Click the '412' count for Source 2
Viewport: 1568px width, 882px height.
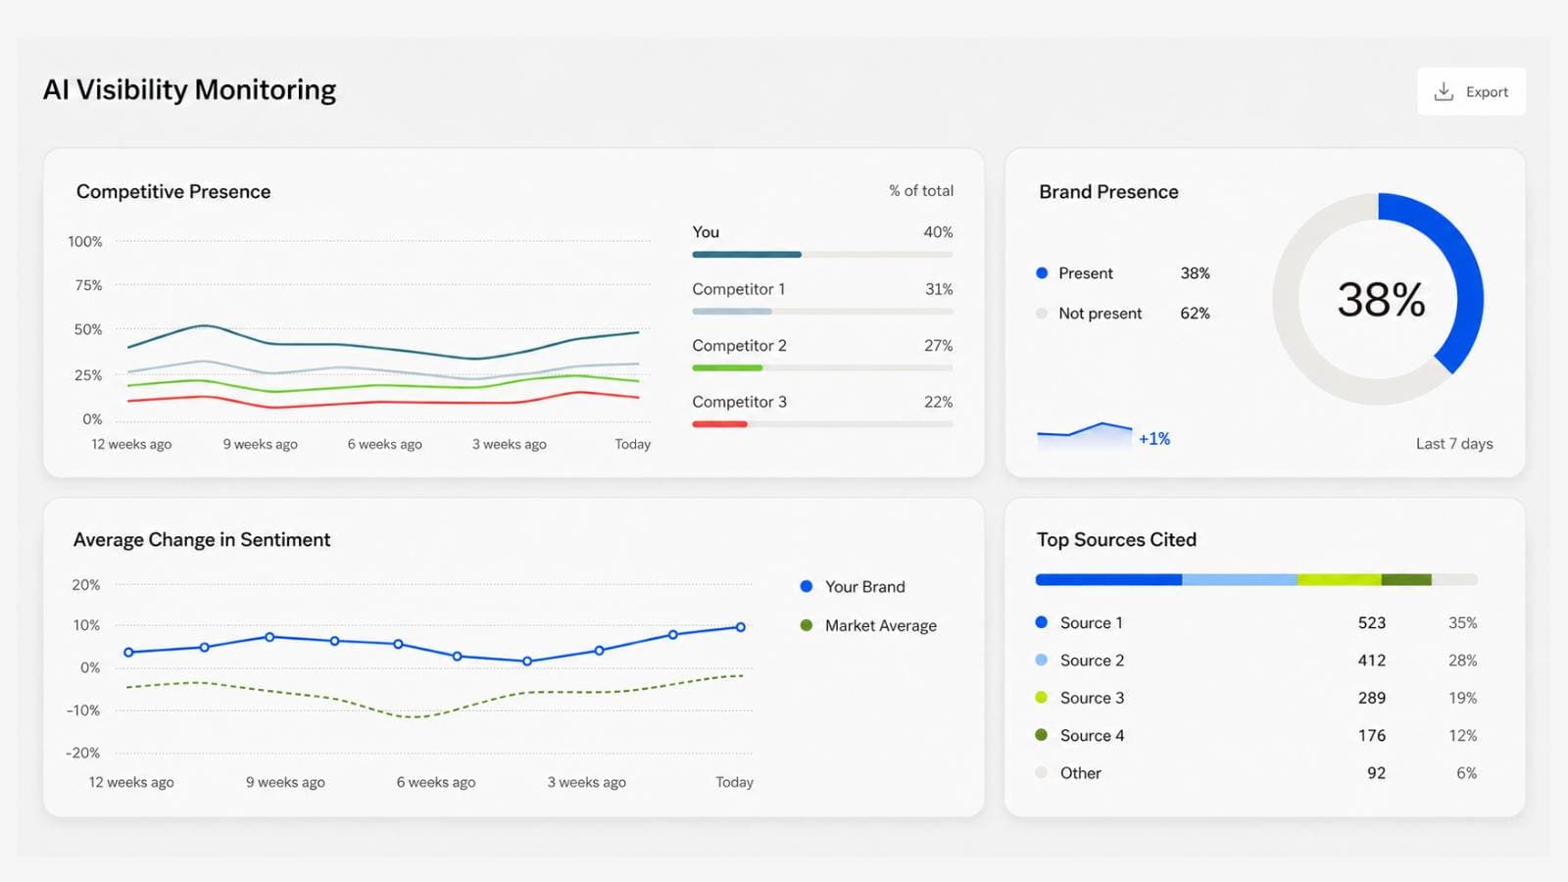point(1372,661)
